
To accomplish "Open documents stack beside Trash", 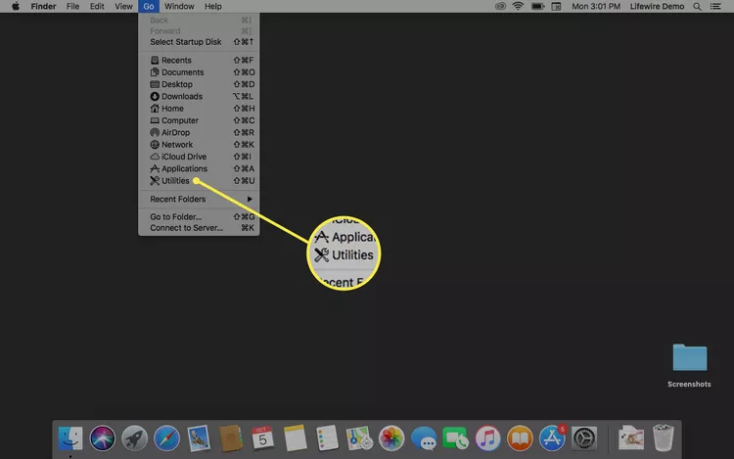I will click(630, 438).
